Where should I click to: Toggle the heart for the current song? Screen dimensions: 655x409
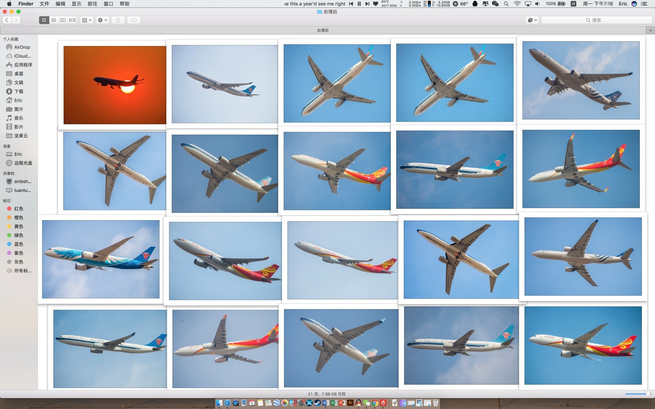tap(375, 4)
